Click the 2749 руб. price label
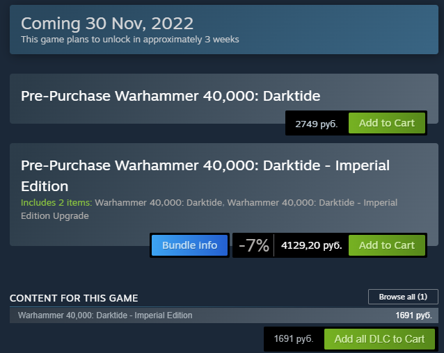This screenshot has width=444, height=353. [x=317, y=124]
